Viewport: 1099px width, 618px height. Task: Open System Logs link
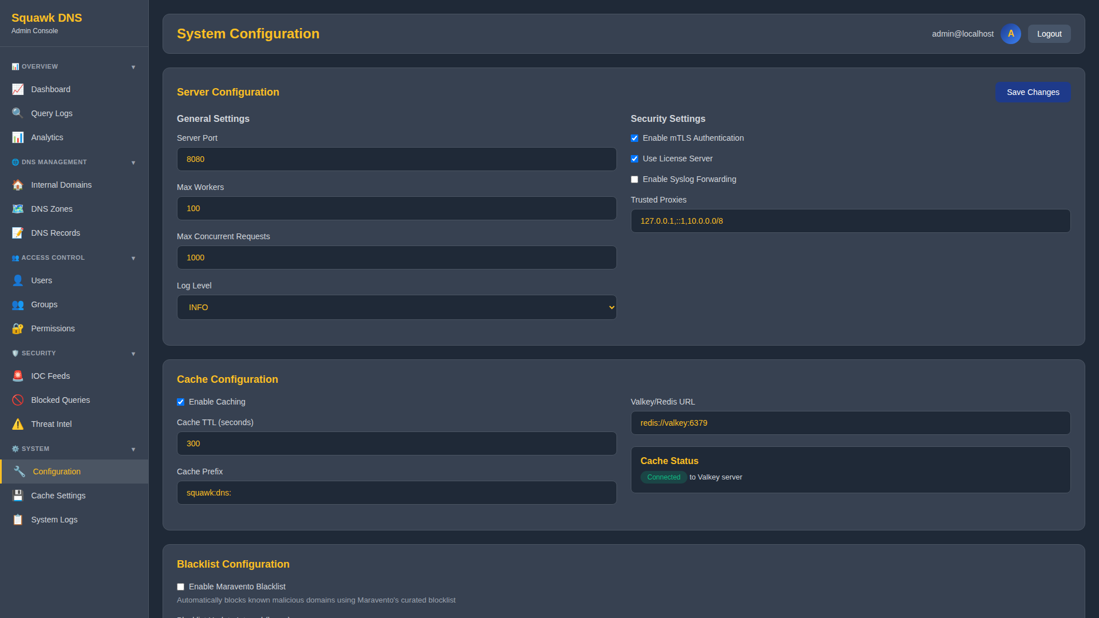(74, 520)
